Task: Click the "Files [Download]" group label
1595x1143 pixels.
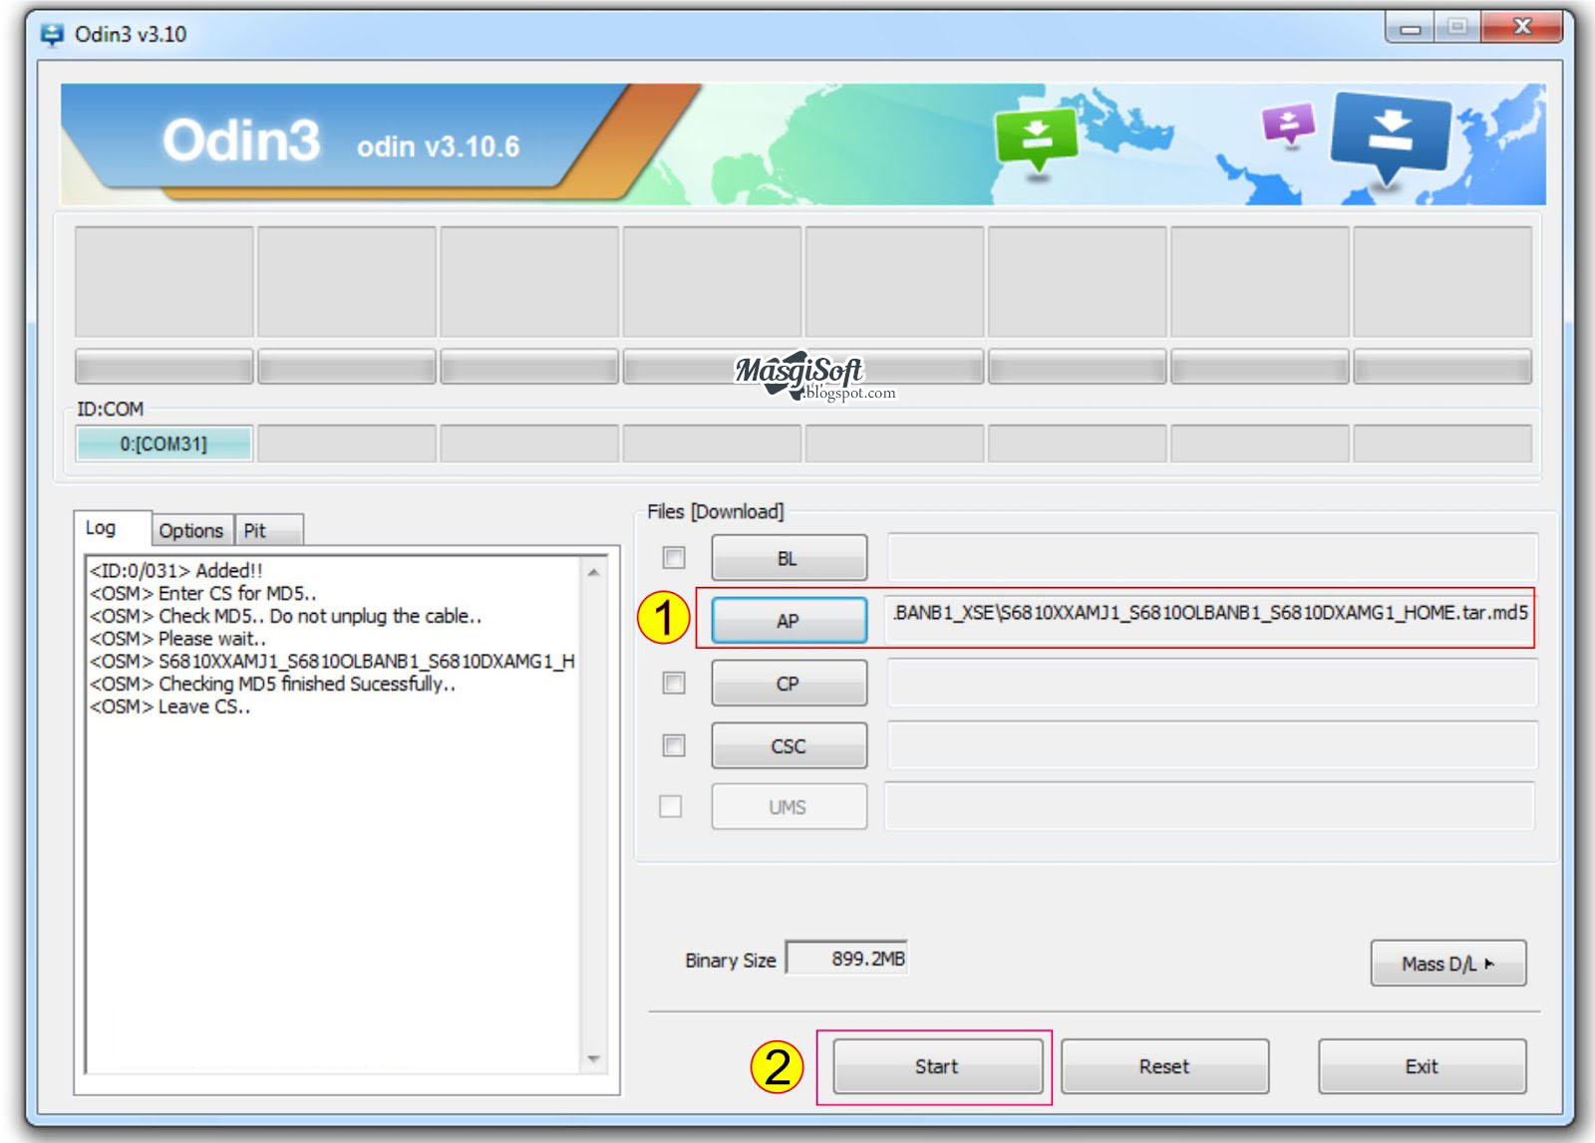Action: 716,511
